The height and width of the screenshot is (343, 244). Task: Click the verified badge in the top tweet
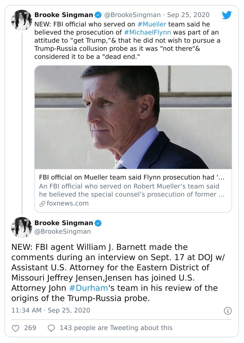click(x=98, y=15)
